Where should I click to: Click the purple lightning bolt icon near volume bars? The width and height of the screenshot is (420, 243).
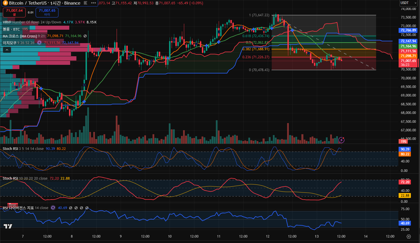341,140
